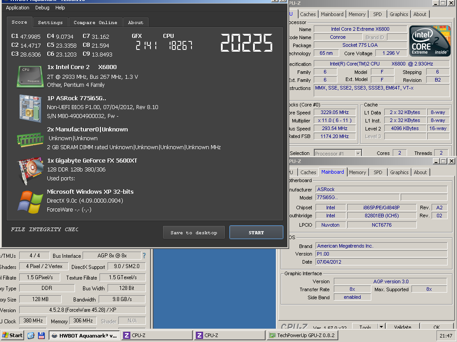Click the Windows flag on Start button
This screenshot has height=342, width=457.
coord(5,335)
